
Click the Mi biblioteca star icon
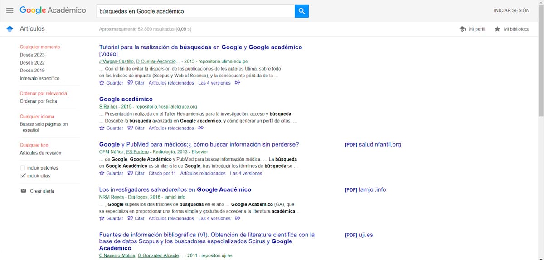(x=497, y=29)
